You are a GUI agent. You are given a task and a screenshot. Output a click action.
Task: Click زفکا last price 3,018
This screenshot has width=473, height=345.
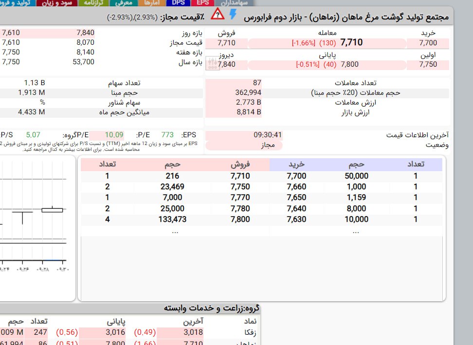193,332
